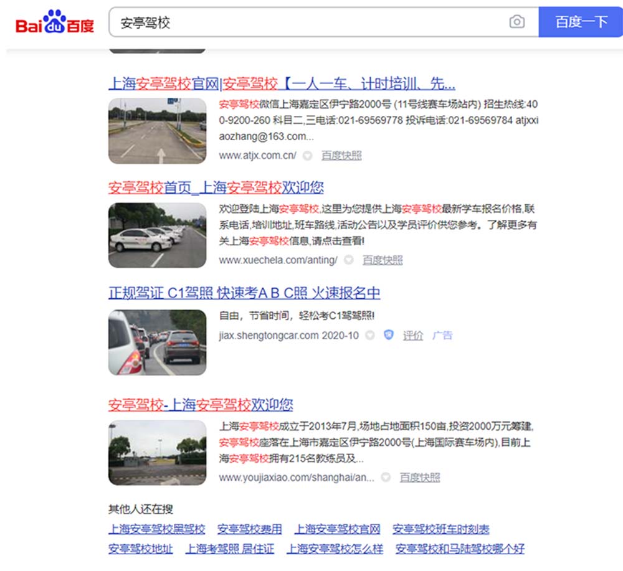Click the Baidu logo
623x571 pixels.
(55, 22)
